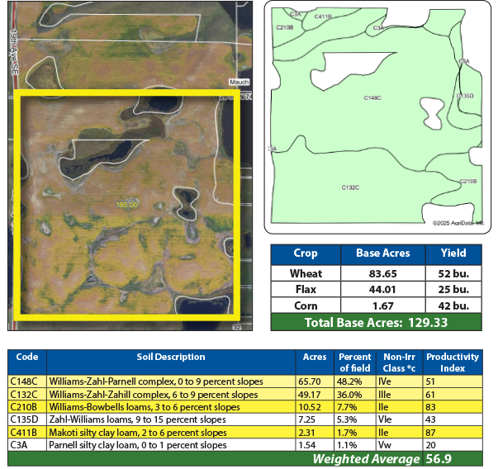The height and width of the screenshot is (469, 498).
Task: Select the Corn crop cell
Action: tap(306, 306)
